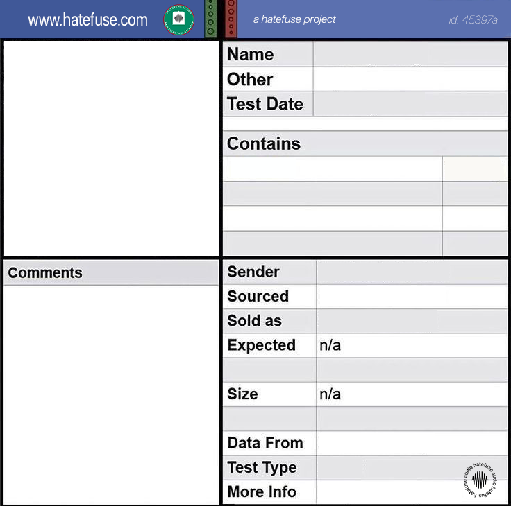Click the Sold as value field
The height and width of the screenshot is (506, 511).
[x=412, y=321]
